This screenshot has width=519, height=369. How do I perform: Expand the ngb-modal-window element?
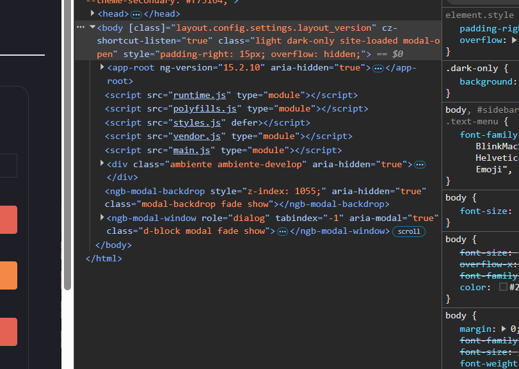coord(102,218)
